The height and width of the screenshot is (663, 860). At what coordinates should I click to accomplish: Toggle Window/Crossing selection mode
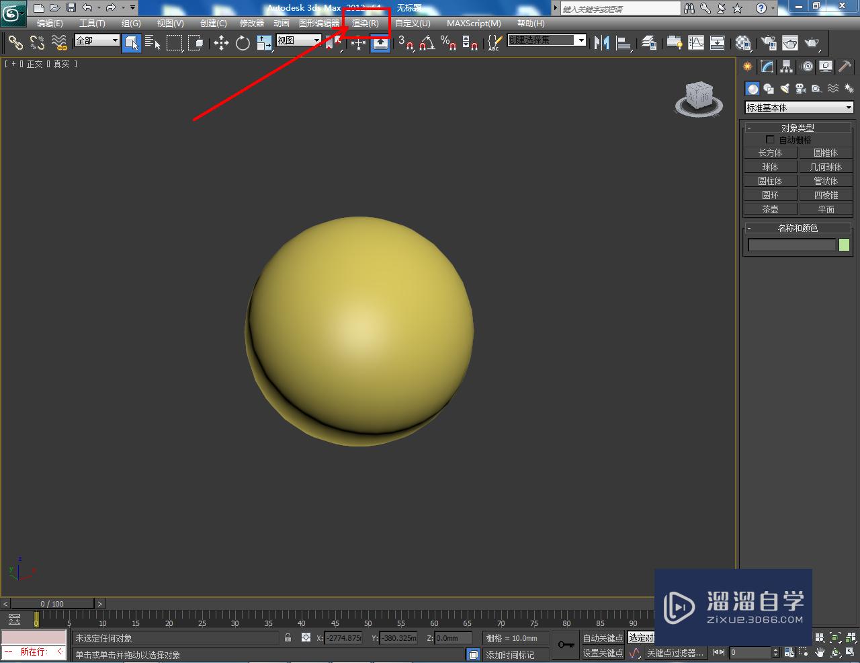(196, 43)
